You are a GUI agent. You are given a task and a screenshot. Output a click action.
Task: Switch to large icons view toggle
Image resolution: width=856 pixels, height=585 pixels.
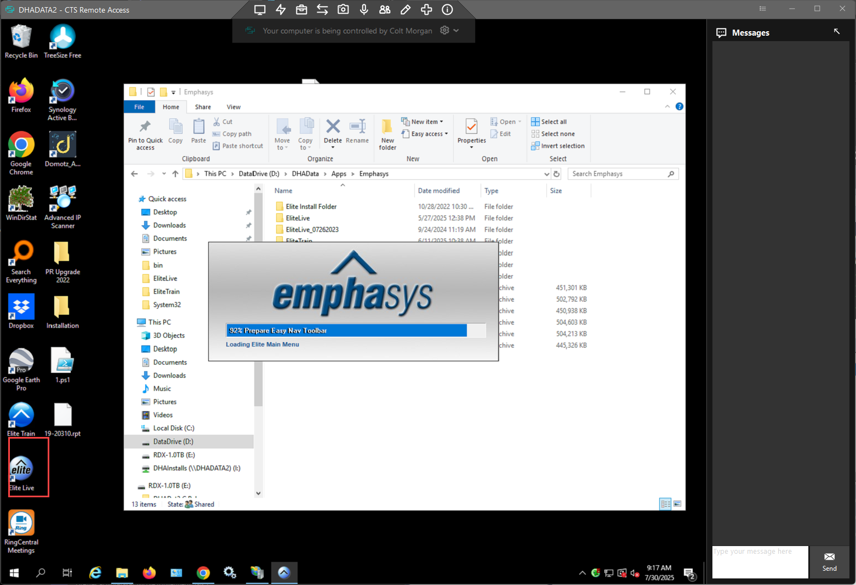[678, 503]
